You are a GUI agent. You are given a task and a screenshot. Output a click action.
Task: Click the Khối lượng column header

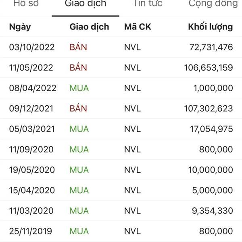211,27
